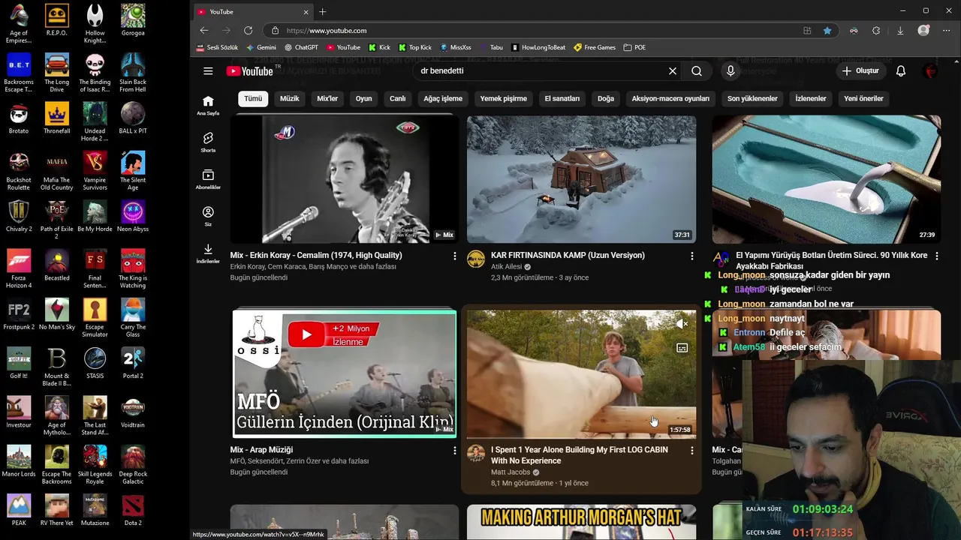
Task: Select the Yemek pişirme filter chip
Action: [503, 98]
